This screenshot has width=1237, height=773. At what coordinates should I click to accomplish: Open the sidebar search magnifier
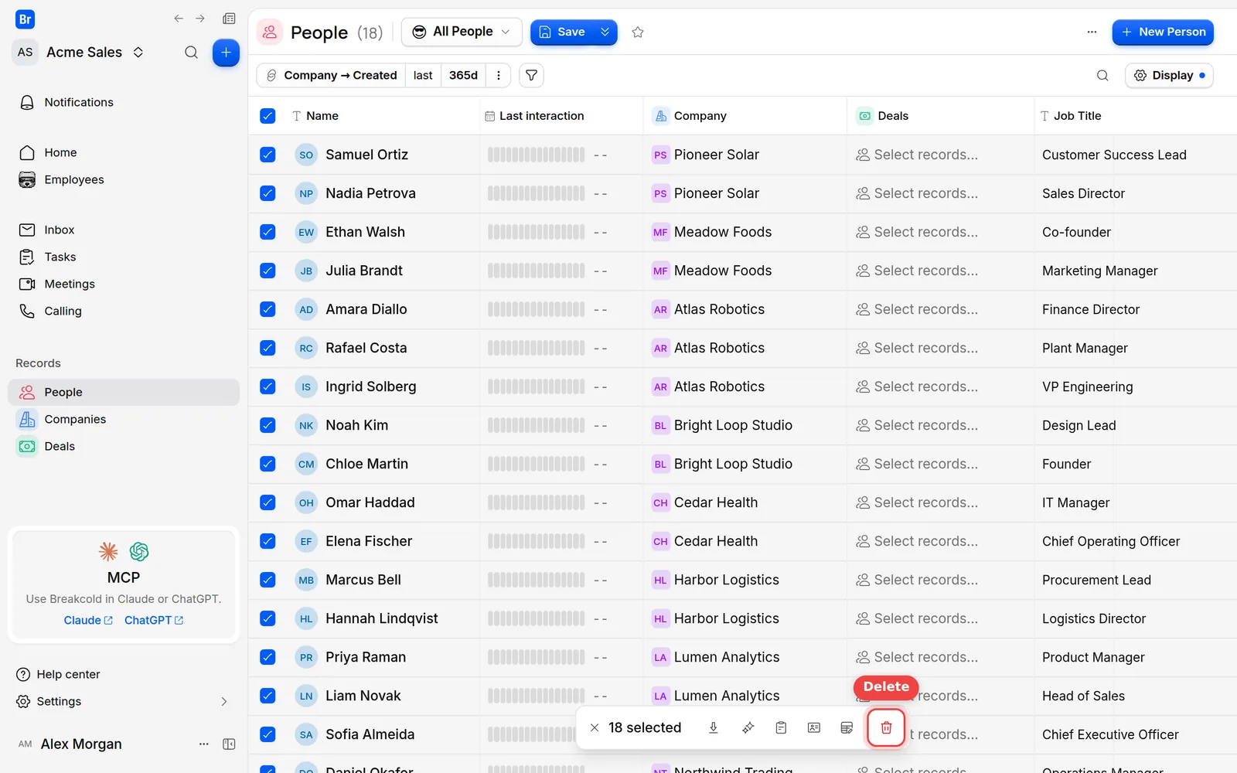(191, 53)
